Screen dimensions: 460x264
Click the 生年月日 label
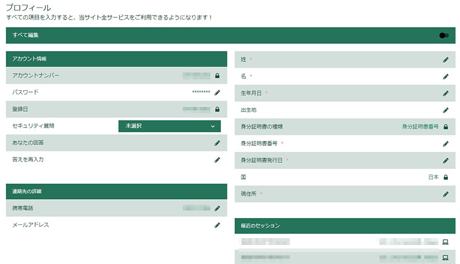pyautogui.click(x=251, y=93)
